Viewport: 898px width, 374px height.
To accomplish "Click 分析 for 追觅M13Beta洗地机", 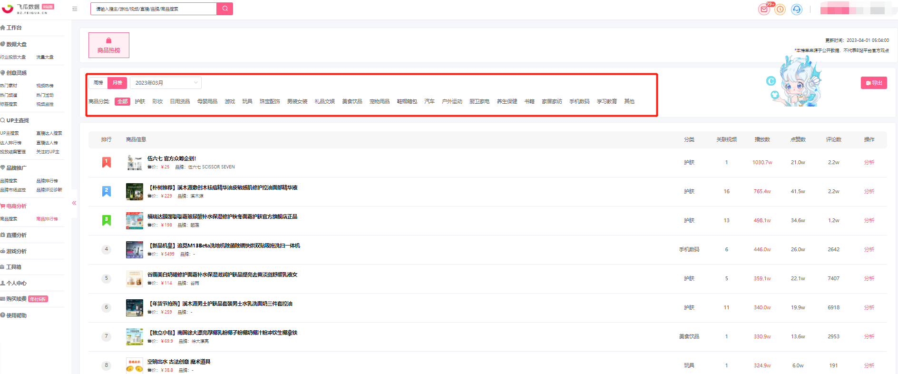I will point(869,249).
